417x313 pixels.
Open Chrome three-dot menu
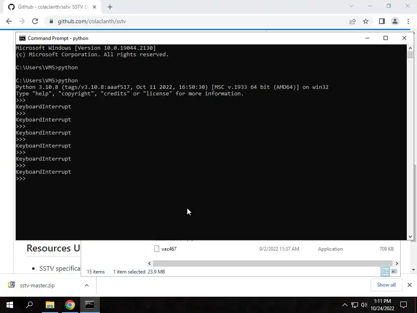click(x=408, y=21)
